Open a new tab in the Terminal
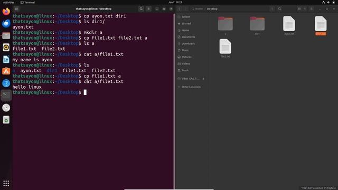This screenshot has width=338, height=190. (16, 9)
